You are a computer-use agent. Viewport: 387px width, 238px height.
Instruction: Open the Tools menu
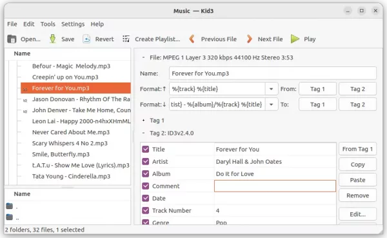tap(48, 24)
